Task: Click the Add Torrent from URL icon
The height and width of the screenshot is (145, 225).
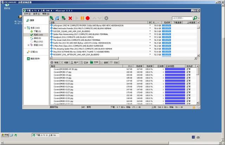Action: coord(57,18)
